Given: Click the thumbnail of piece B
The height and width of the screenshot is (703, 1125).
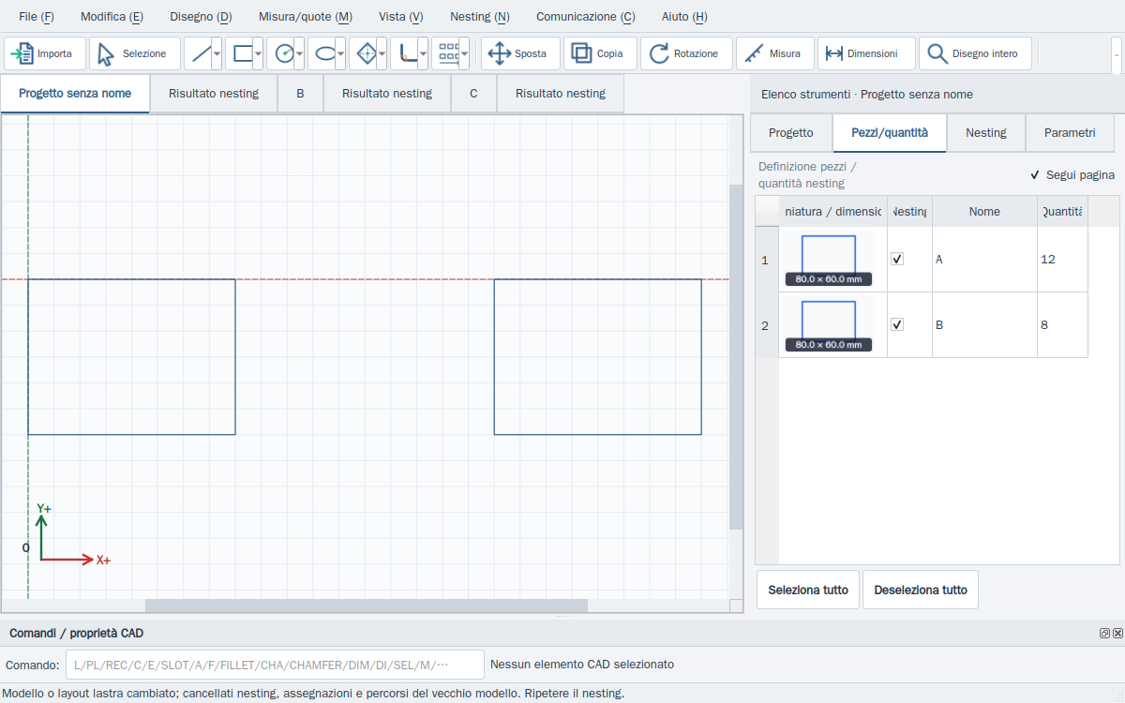Looking at the screenshot, I should coord(829,325).
